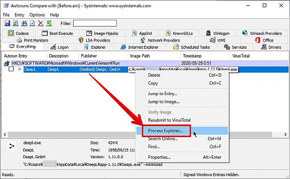The image size is (290, 179).
Task: Switch to the Drivers tab
Action: click(271, 47)
